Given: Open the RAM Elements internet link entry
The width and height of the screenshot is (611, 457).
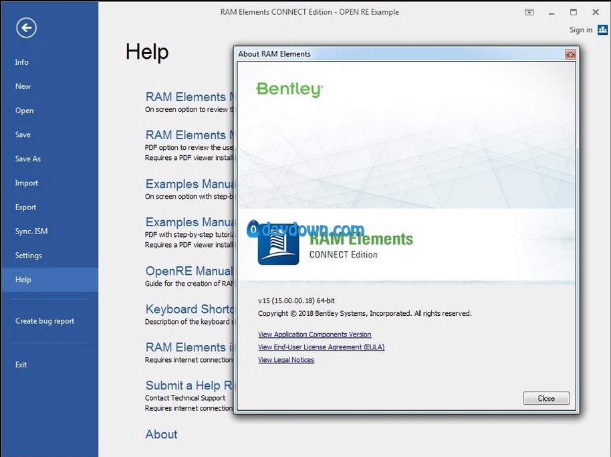Looking at the screenshot, I should click(x=189, y=347).
